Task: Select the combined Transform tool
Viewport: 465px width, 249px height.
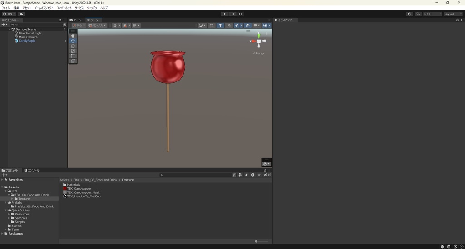Action: click(73, 61)
